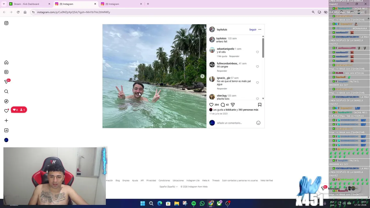The height and width of the screenshot is (208, 370).
Task: Open kiddcario link in likes line
Action: [x=231, y=110]
